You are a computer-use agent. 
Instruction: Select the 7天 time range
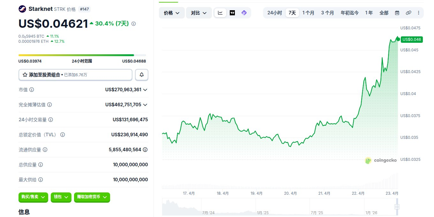pos(292,13)
